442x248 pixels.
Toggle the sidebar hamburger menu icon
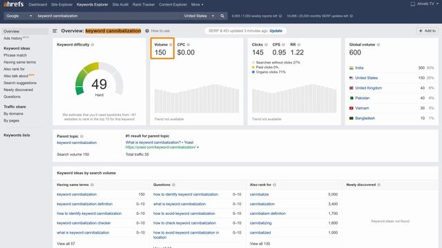click(x=55, y=31)
